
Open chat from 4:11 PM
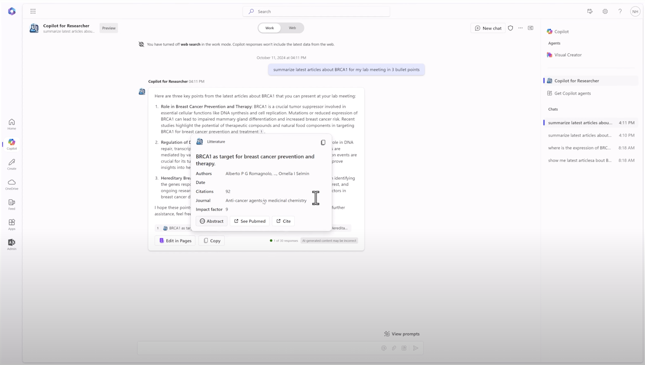[591, 123]
